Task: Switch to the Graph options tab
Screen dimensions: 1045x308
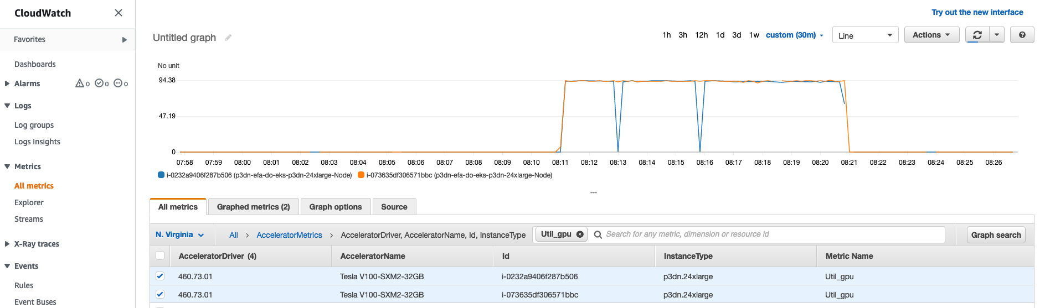Action: (336, 207)
